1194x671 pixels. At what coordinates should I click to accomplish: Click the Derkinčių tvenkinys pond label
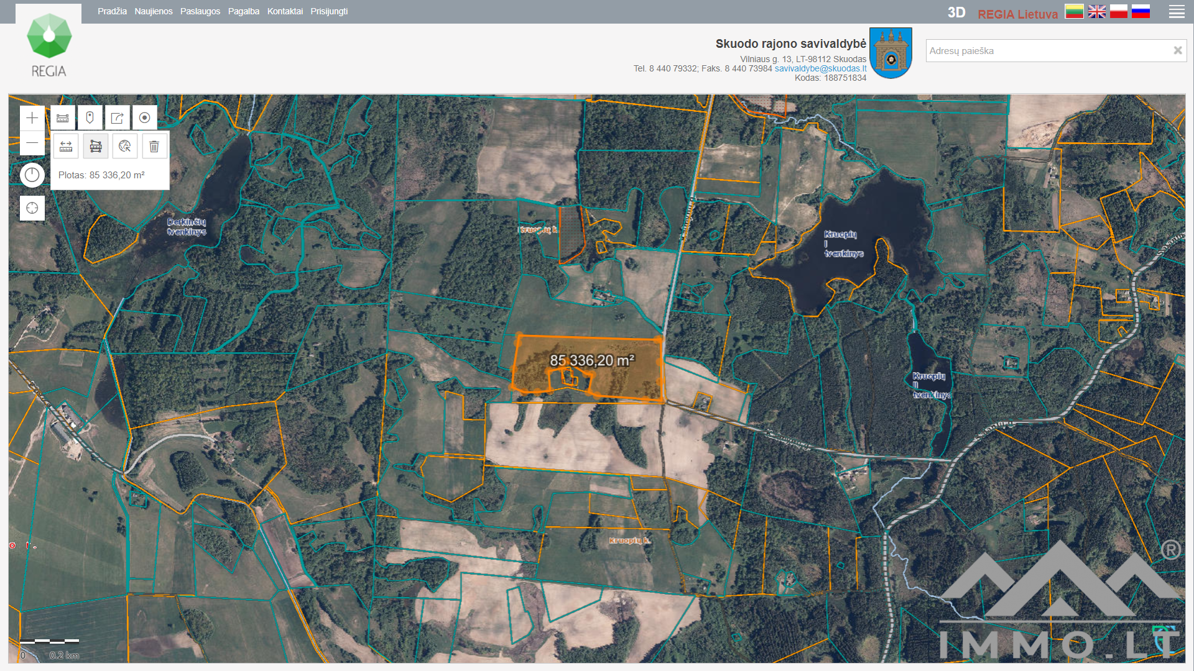pos(187,227)
